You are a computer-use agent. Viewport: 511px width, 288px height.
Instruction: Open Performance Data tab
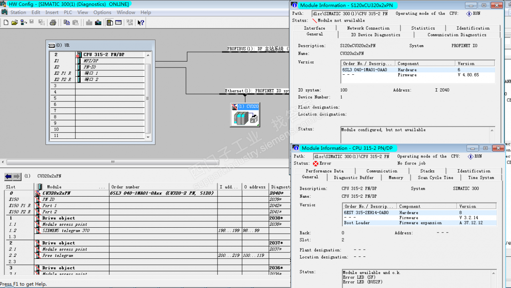[x=325, y=171]
